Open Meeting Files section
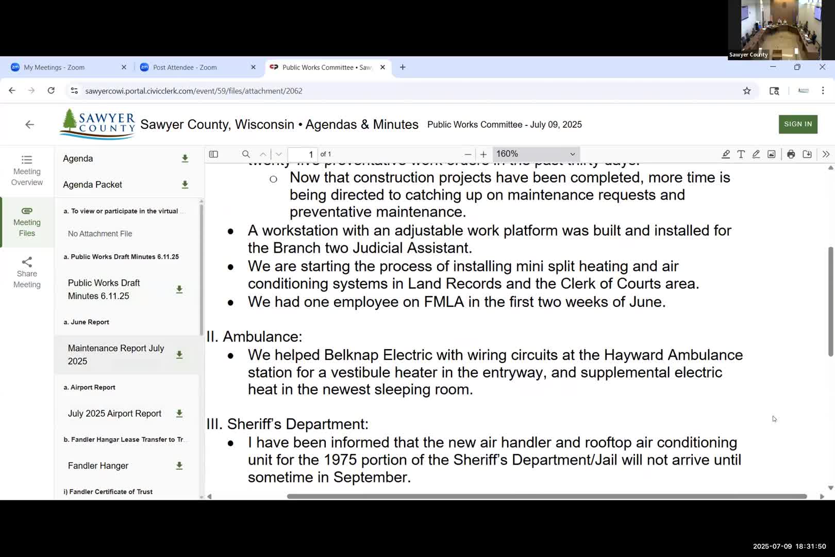The image size is (835, 557). coord(27,222)
